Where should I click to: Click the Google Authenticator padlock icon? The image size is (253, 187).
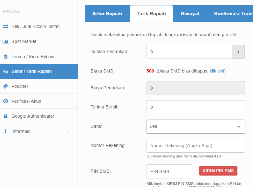[5, 116]
